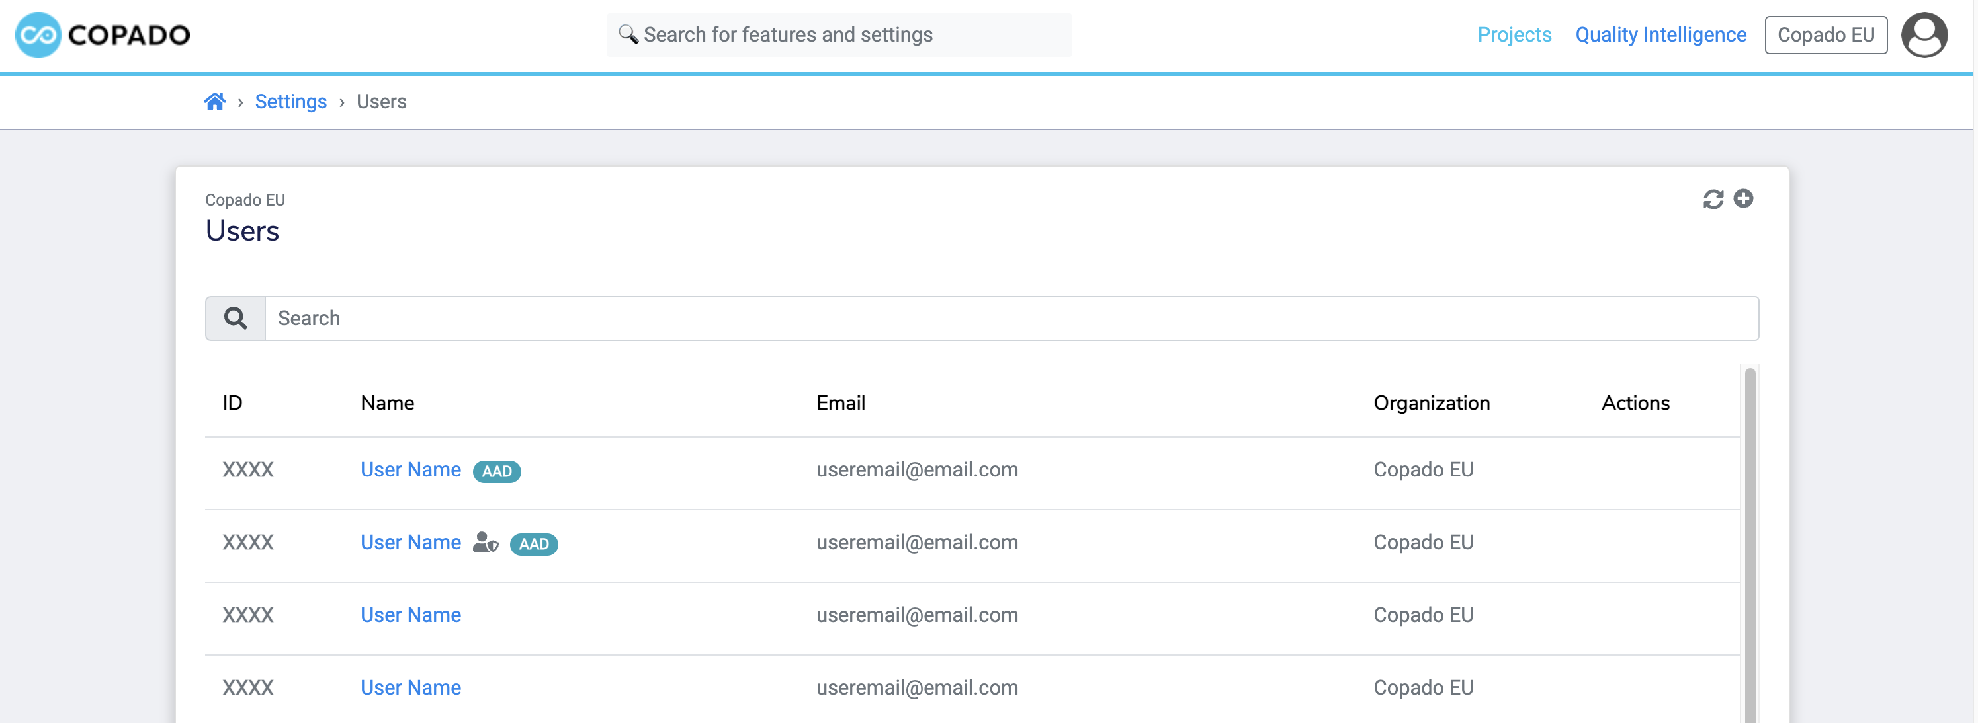This screenshot has width=1978, height=723.
Task: Click the top search bar for features
Action: (839, 34)
